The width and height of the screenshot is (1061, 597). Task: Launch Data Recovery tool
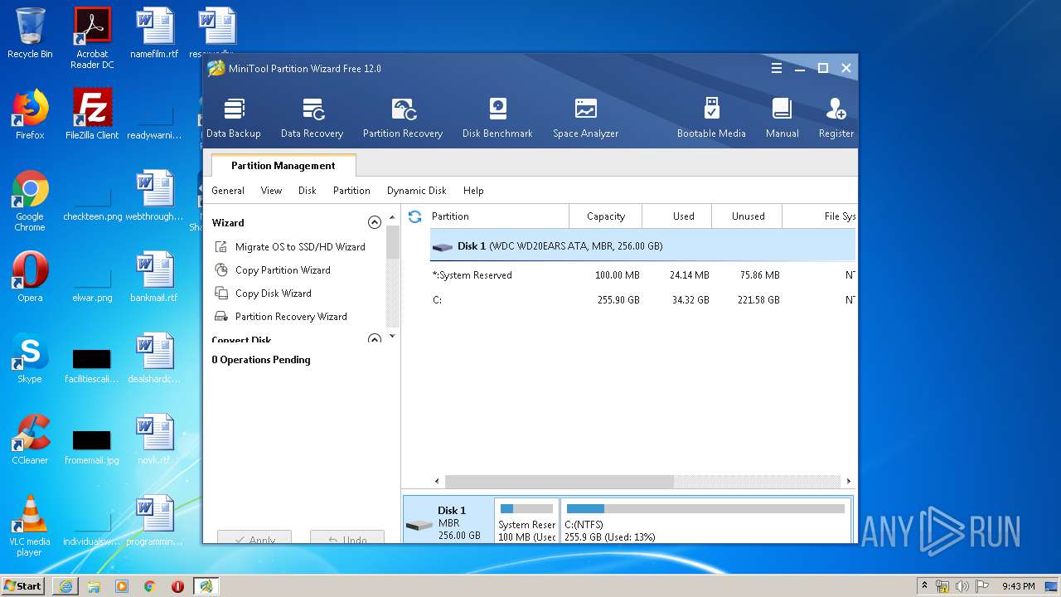tap(312, 117)
